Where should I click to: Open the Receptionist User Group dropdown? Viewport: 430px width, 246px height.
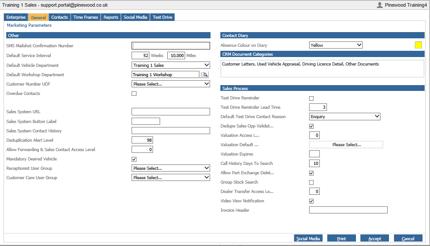coord(171,168)
